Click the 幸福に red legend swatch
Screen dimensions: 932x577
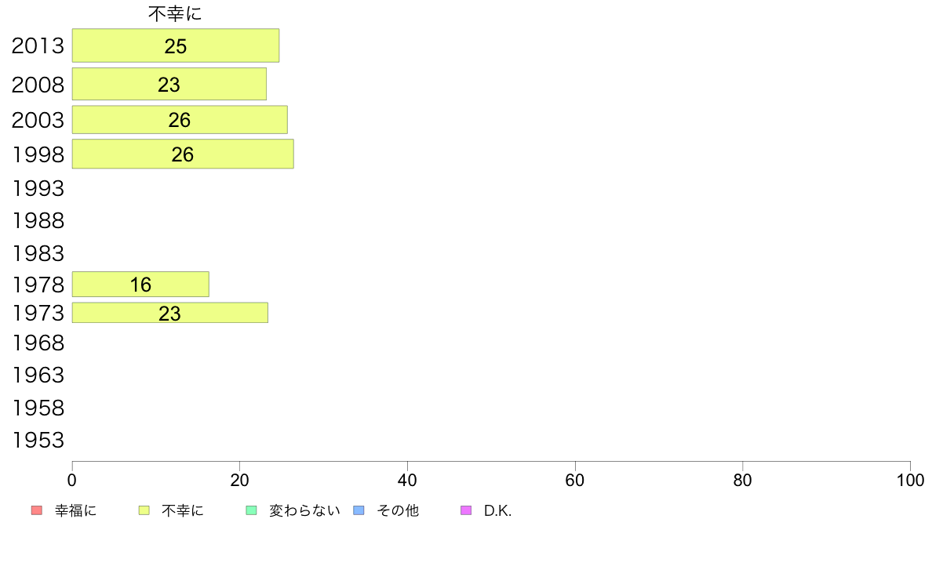(x=37, y=510)
